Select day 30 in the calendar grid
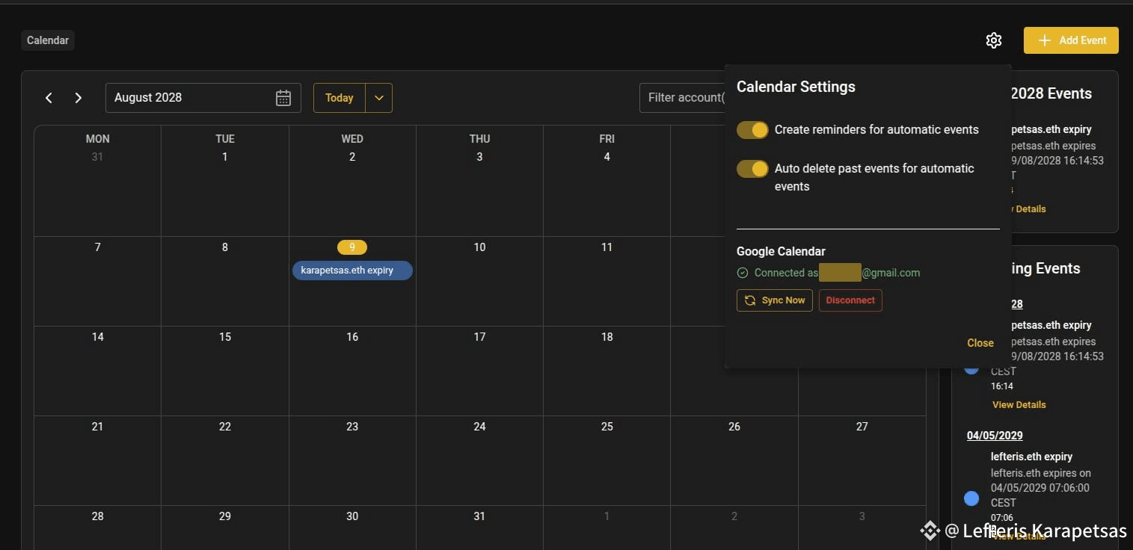Image resolution: width=1133 pixels, height=550 pixels. pyautogui.click(x=352, y=516)
